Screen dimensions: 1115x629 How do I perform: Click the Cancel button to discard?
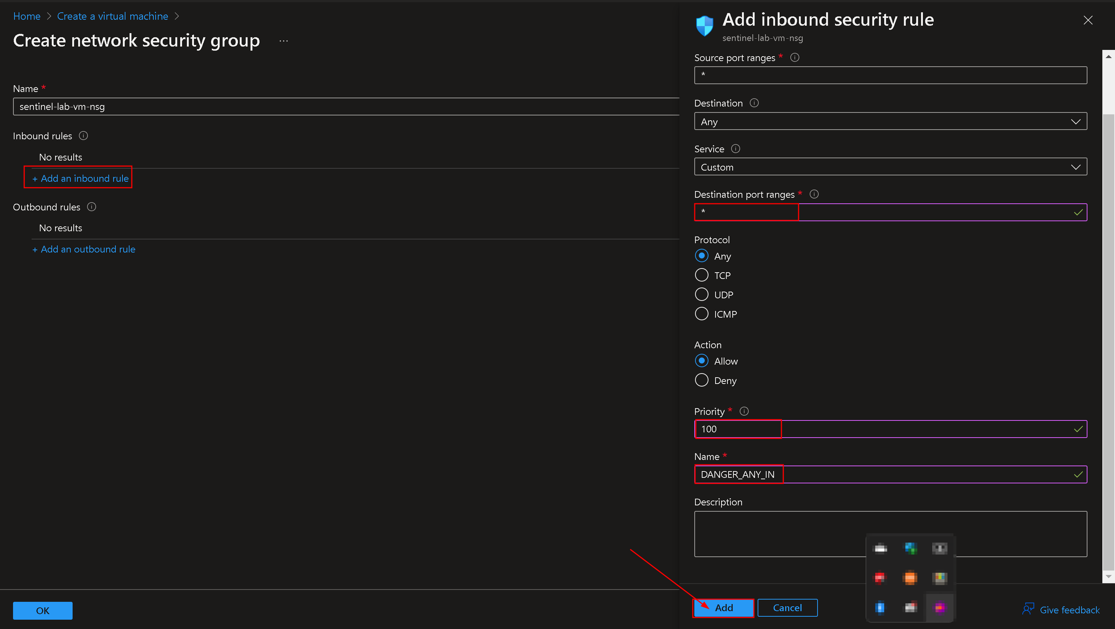[787, 607]
